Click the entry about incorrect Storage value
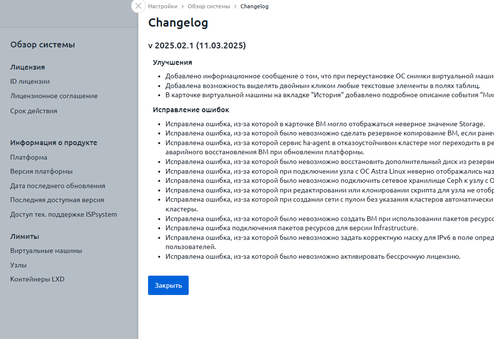The image size is (494, 339). point(325,124)
